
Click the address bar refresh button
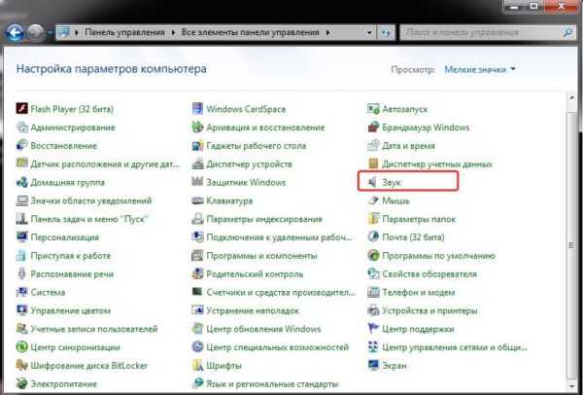[385, 33]
